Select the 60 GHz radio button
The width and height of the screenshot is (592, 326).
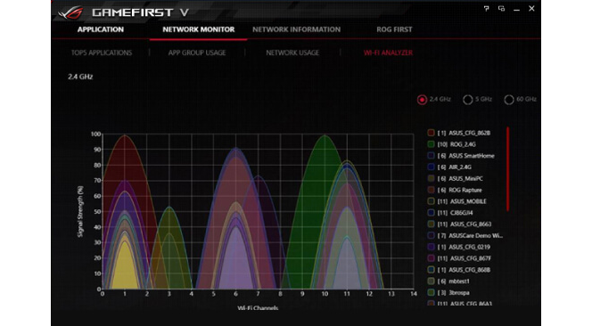tap(508, 100)
